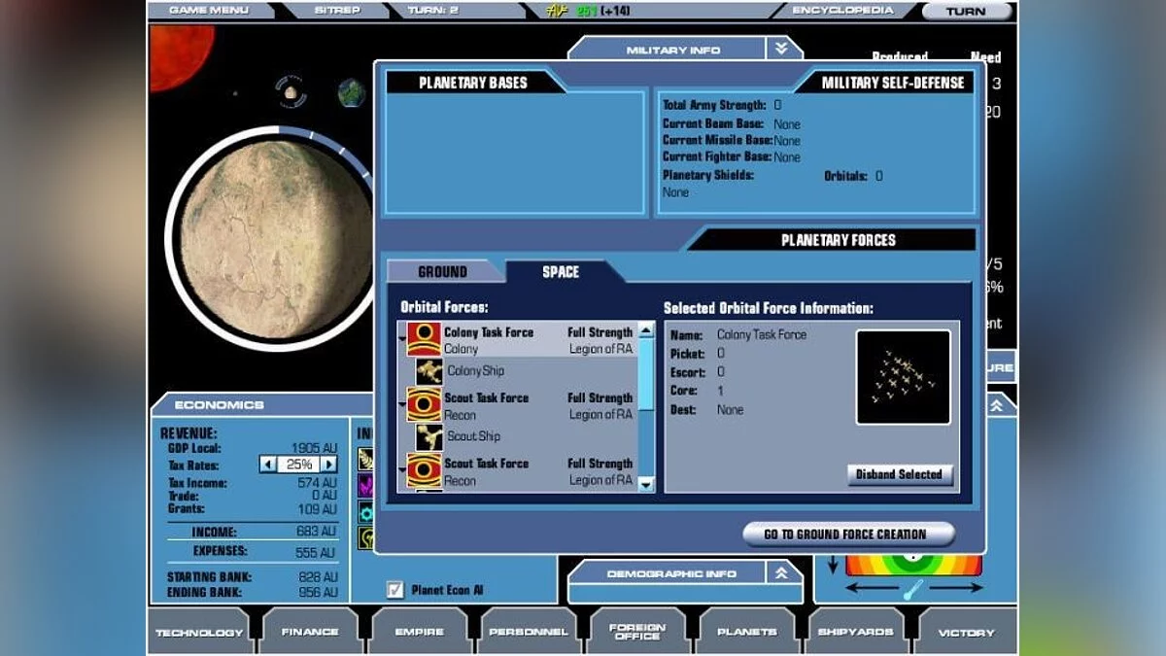
Task: Select the Colony Task Force row text
Action: (x=489, y=332)
